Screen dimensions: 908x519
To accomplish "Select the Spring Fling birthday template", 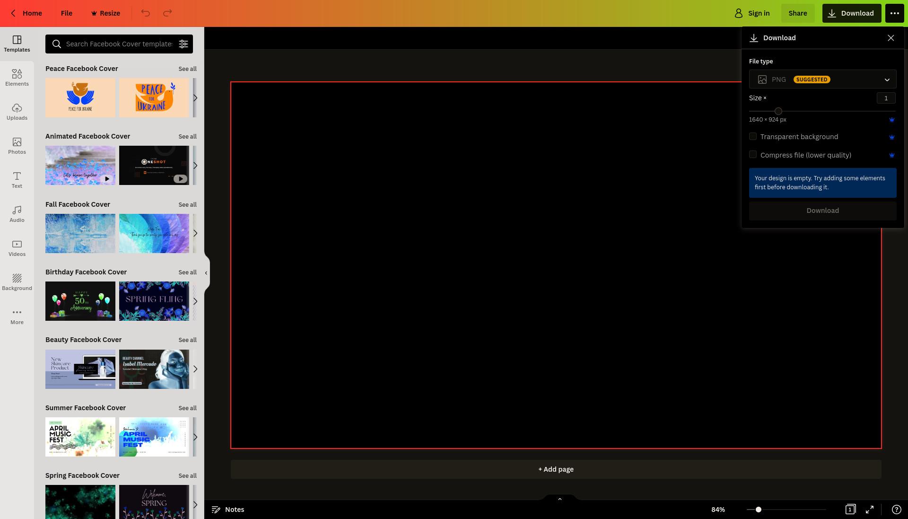I will pyautogui.click(x=154, y=301).
